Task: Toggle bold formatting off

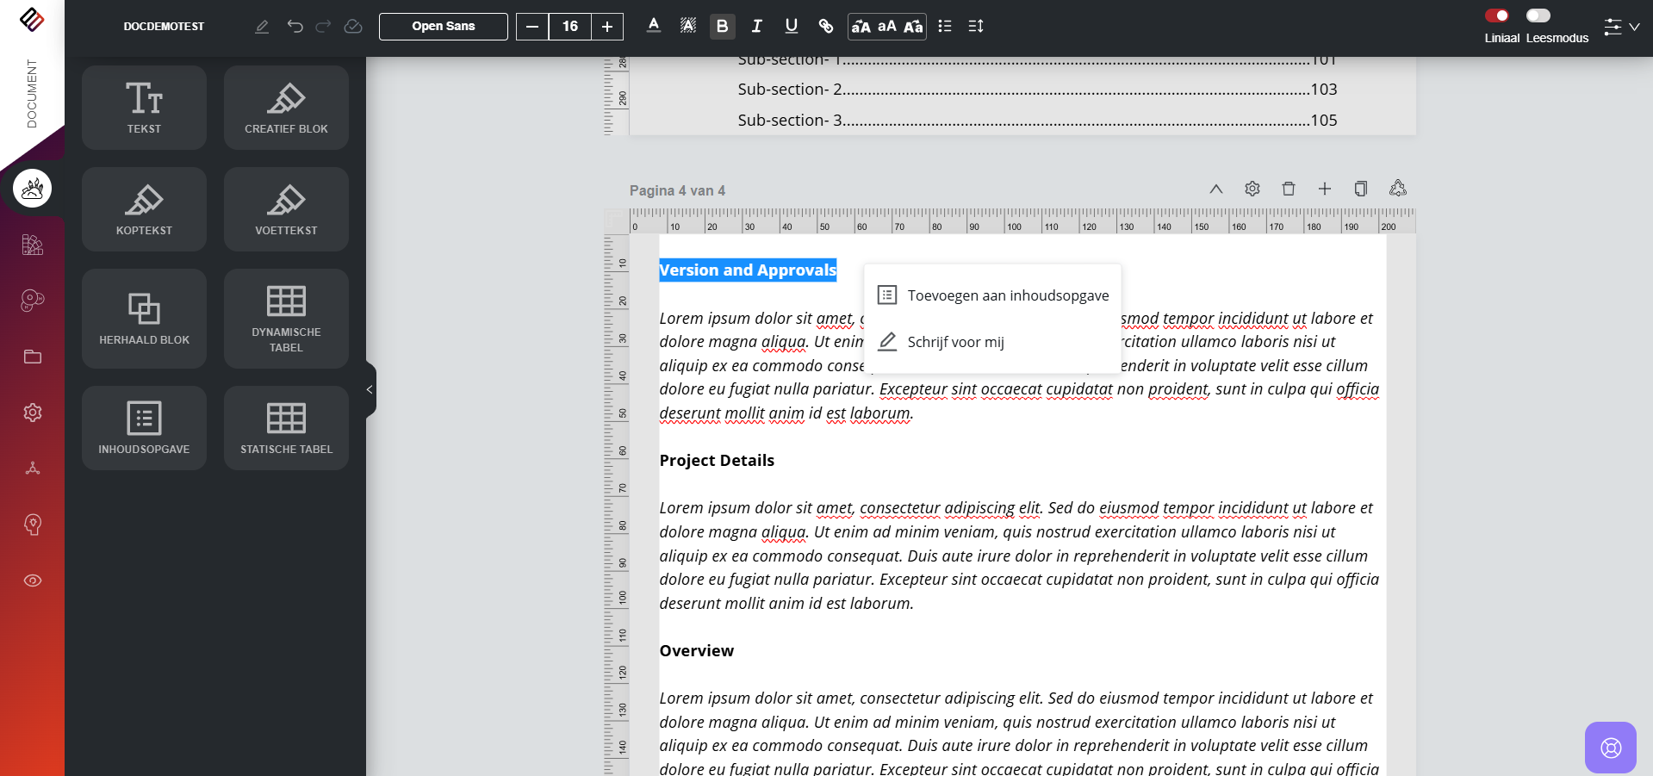Action: (x=722, y=26)
